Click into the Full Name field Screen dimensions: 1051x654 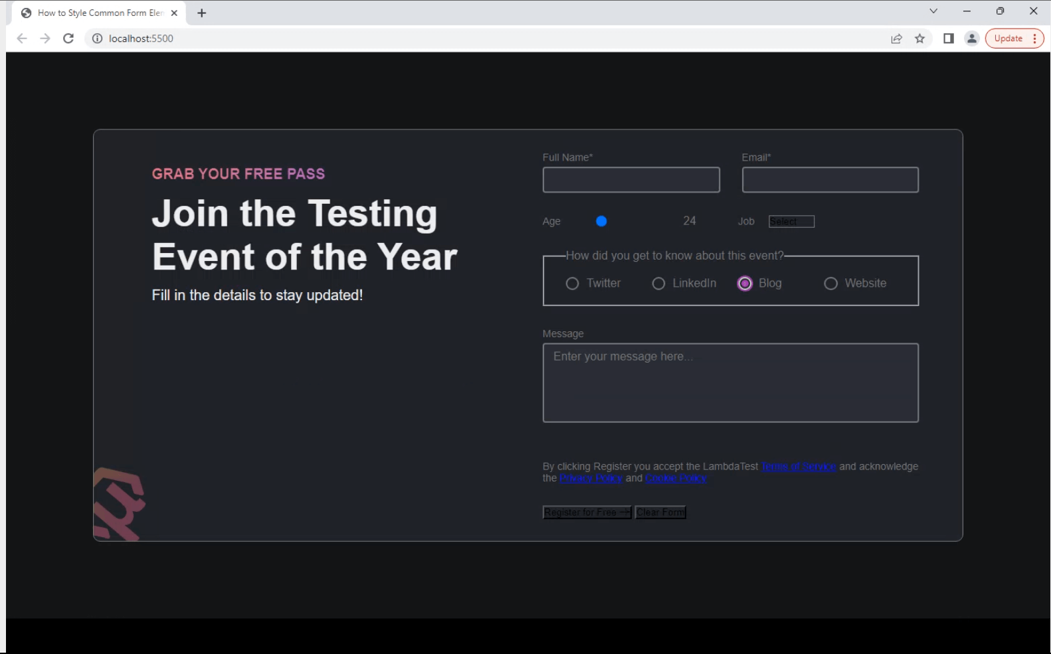[x=631, y=180]
